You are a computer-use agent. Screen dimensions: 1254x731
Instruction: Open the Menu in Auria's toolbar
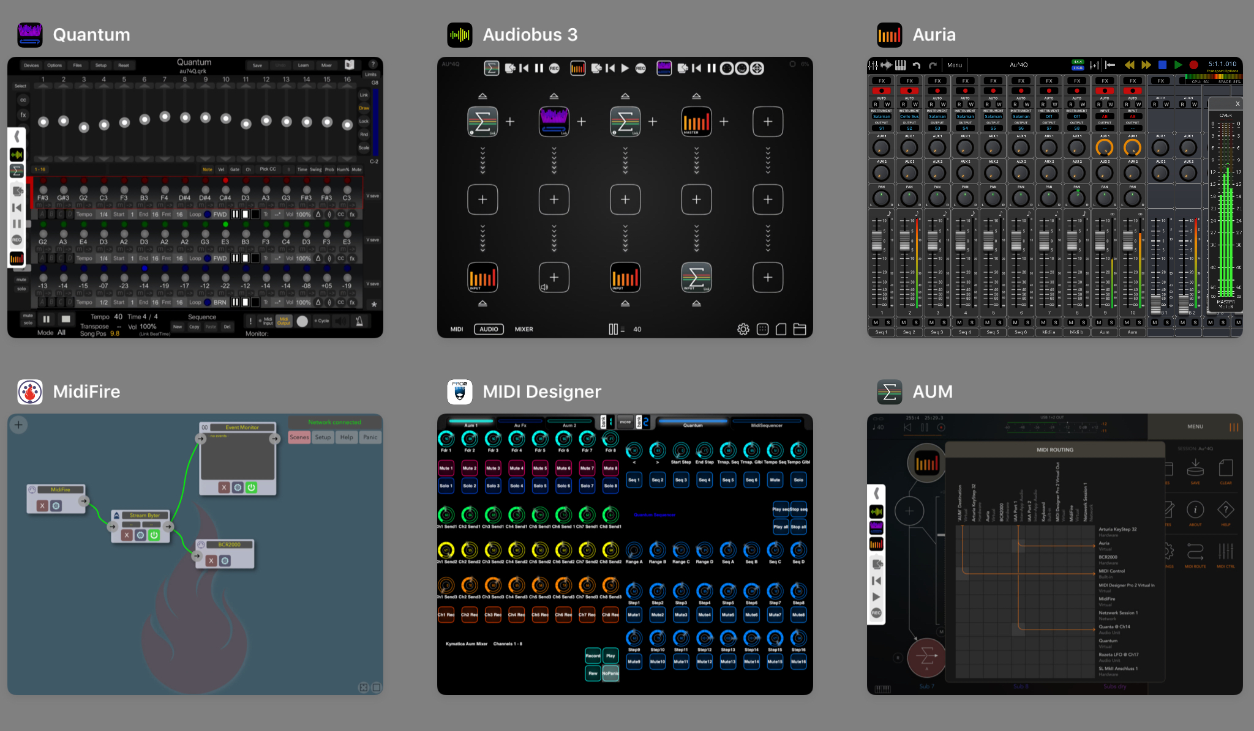(x=955, y=65)
